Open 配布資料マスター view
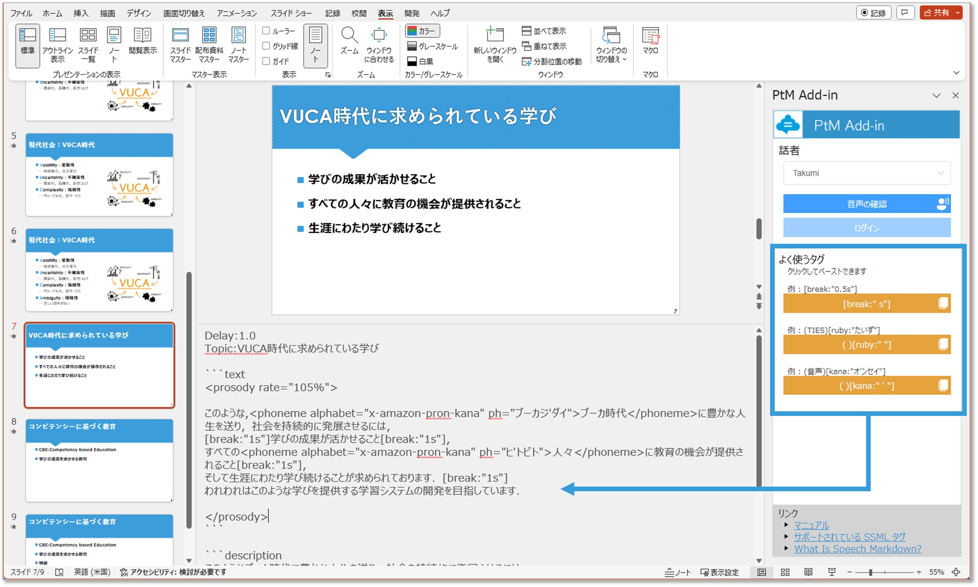 coord(209,45)
